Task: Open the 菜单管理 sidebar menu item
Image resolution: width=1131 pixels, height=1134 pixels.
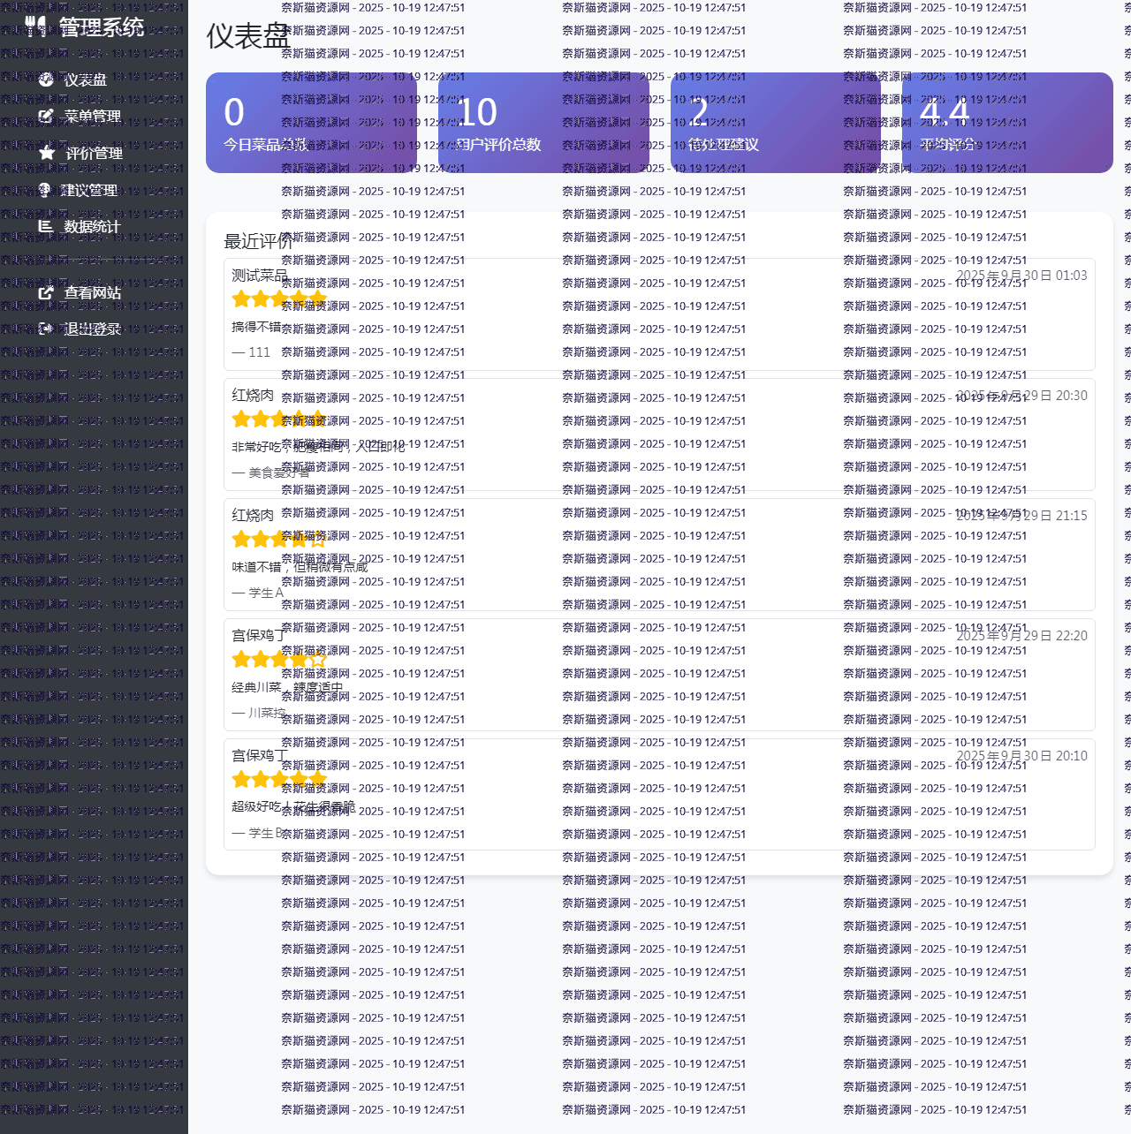Action: (x=92, y=117)
